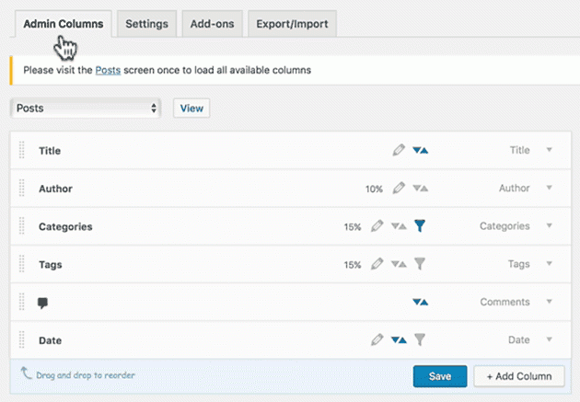
Task: Expand the Author column settings arrow
Action: (550, 188)
